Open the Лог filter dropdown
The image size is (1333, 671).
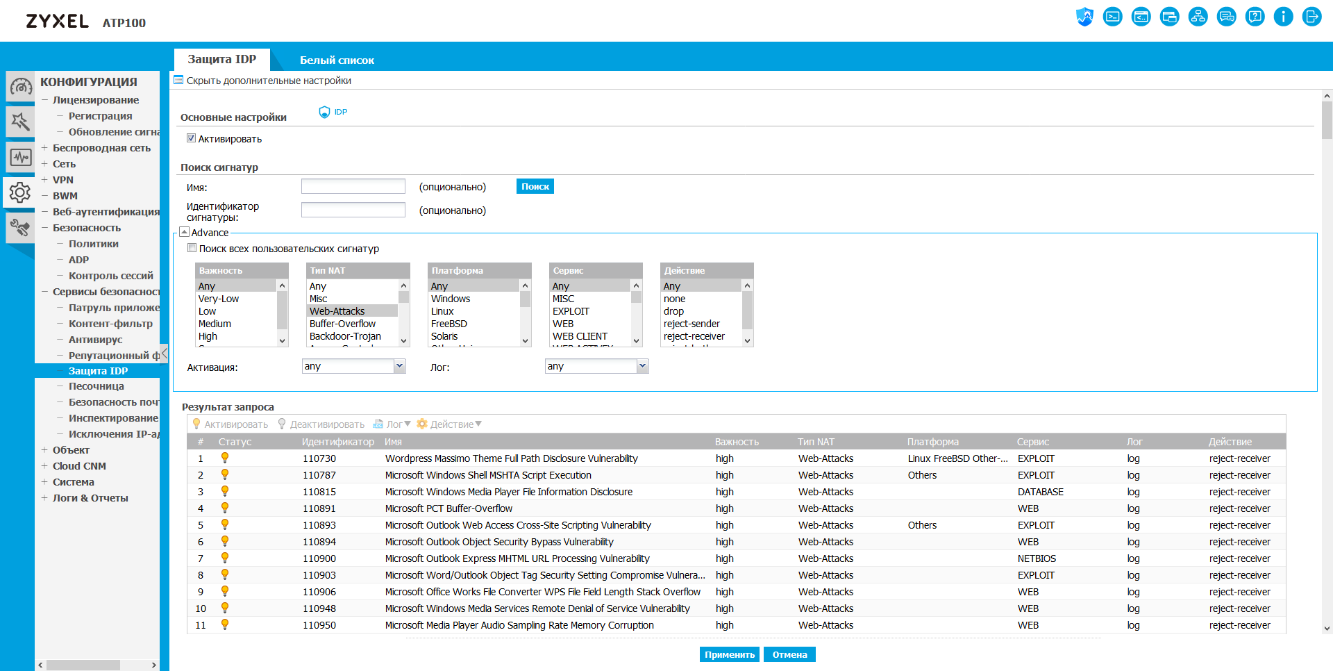pyautogui.click(x=596, y=366)
